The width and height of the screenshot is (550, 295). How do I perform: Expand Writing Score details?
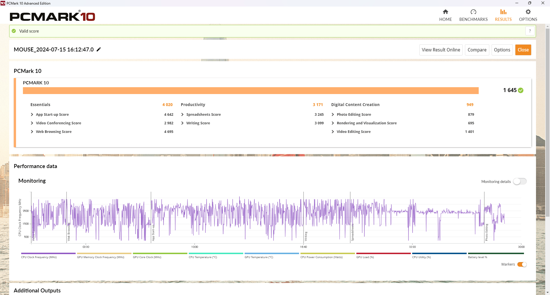coord(182,123)
